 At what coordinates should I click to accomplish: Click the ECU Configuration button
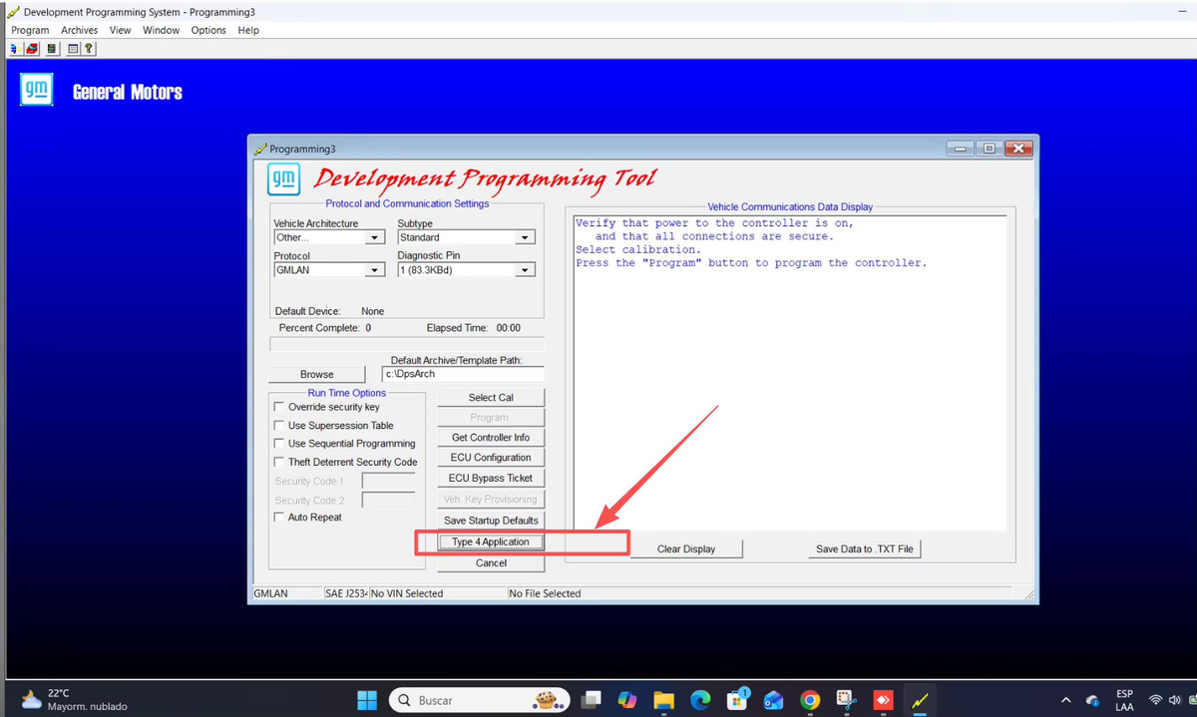tap(491, 458)
